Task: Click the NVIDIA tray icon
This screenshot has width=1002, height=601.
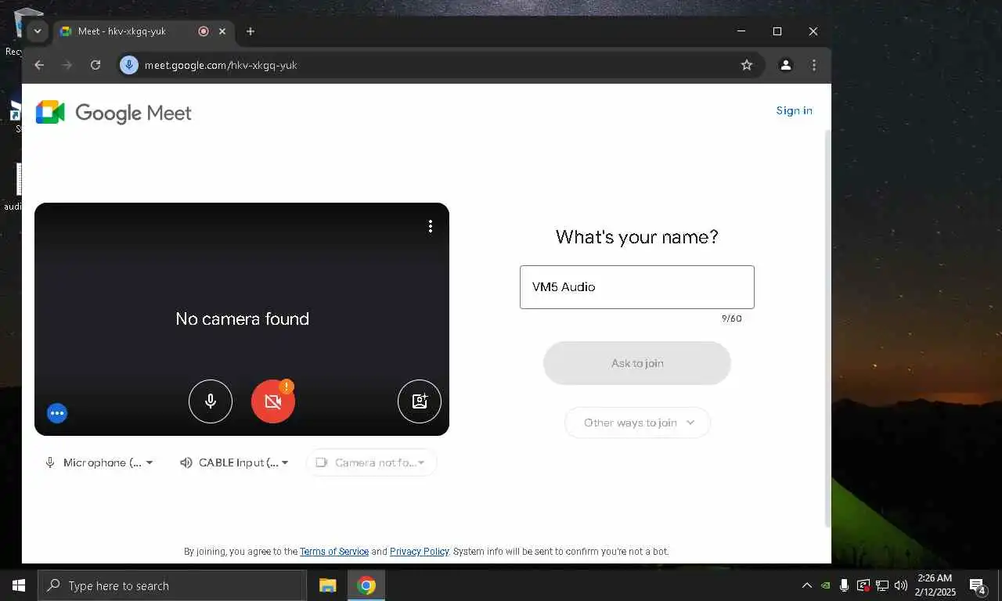Action: (x=825, y=585)
